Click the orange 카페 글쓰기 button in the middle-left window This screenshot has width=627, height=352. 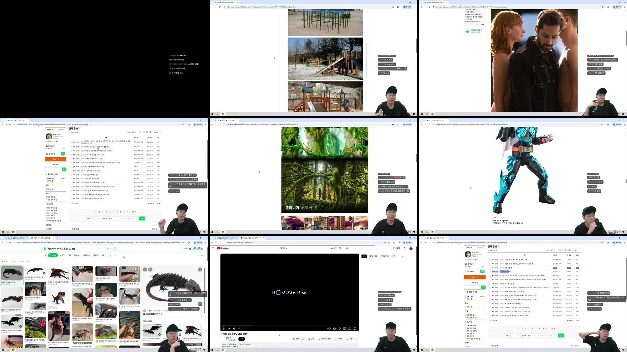click(x=55, y=159)
